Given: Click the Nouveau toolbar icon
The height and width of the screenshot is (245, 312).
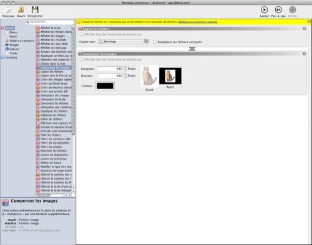Looking at the screenshot, I should pyautogui.click(x=9, y=10).
